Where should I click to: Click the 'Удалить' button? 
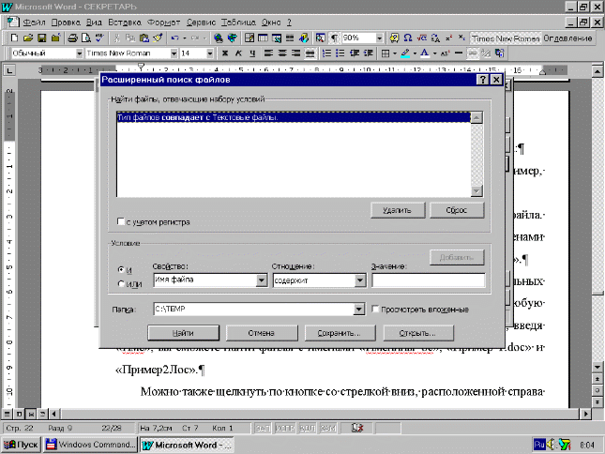(398, 210)
